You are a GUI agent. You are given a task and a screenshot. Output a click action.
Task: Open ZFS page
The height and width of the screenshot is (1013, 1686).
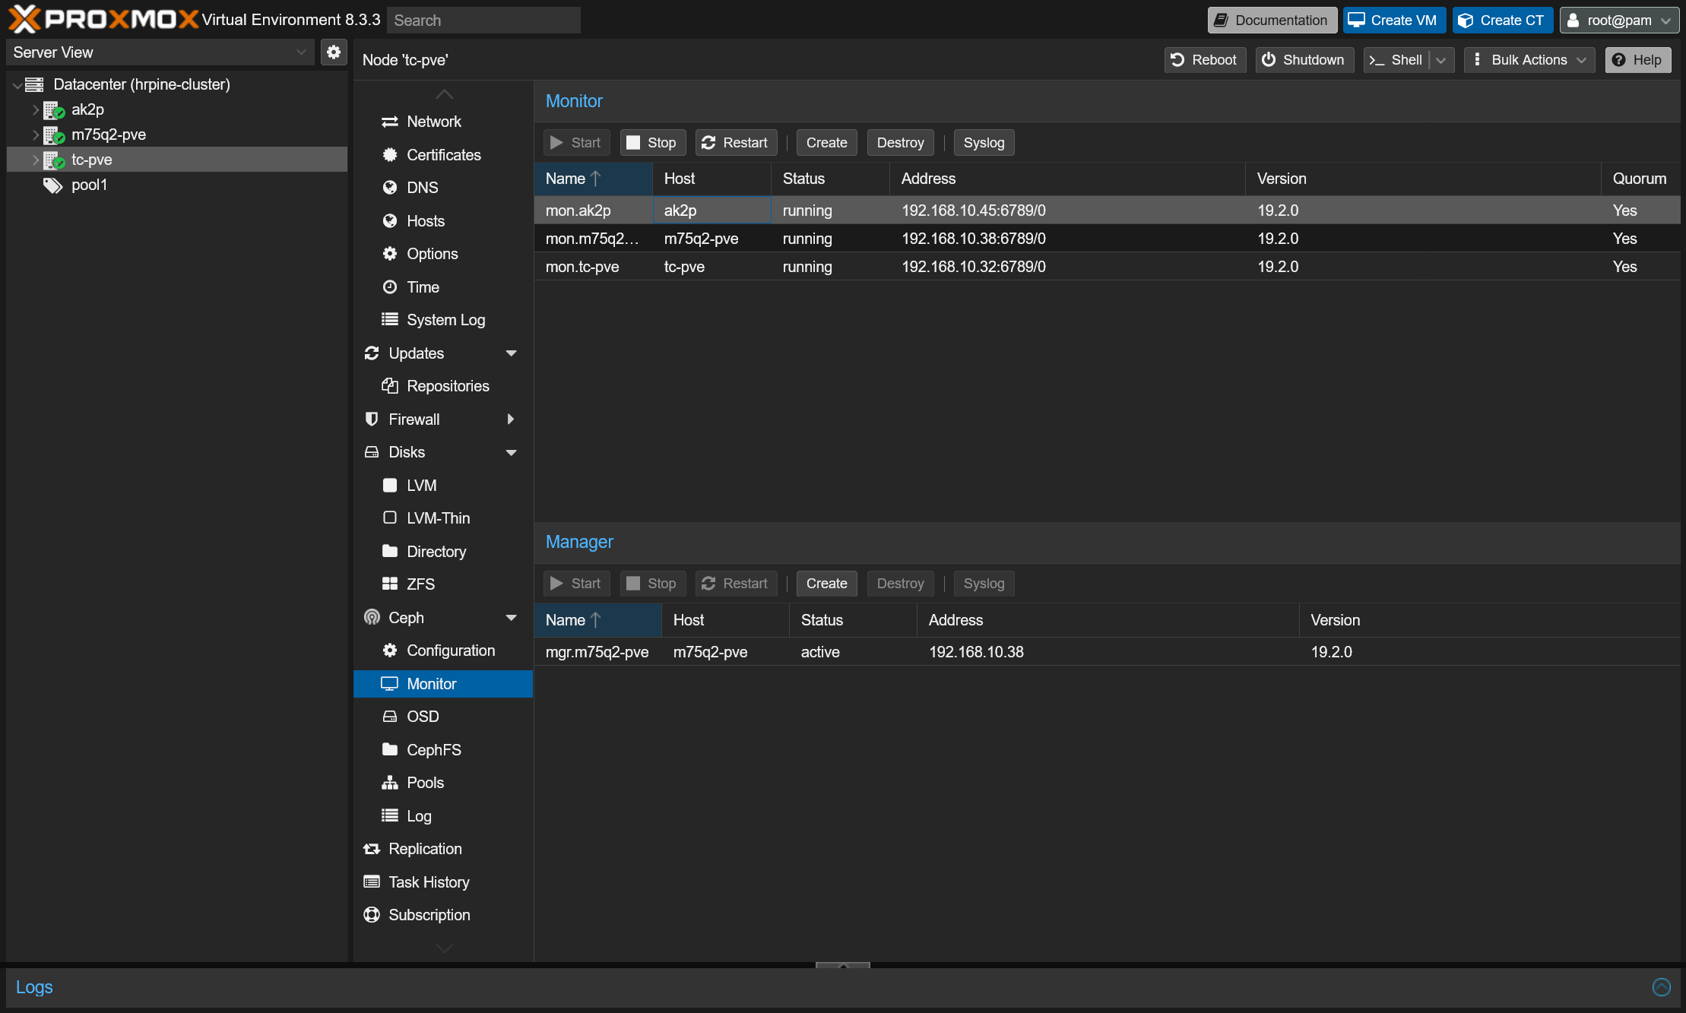click(443, 584)
